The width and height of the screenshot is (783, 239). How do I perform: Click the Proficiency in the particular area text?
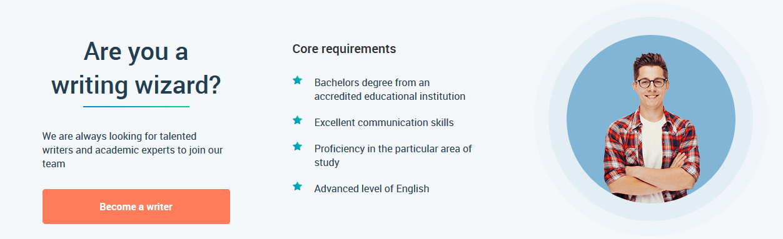pos(393,155)
